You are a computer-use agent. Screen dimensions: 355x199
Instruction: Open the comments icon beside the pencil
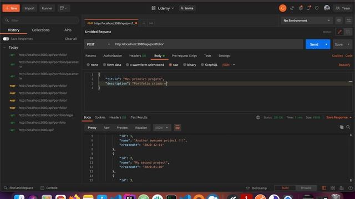(348, 32)
